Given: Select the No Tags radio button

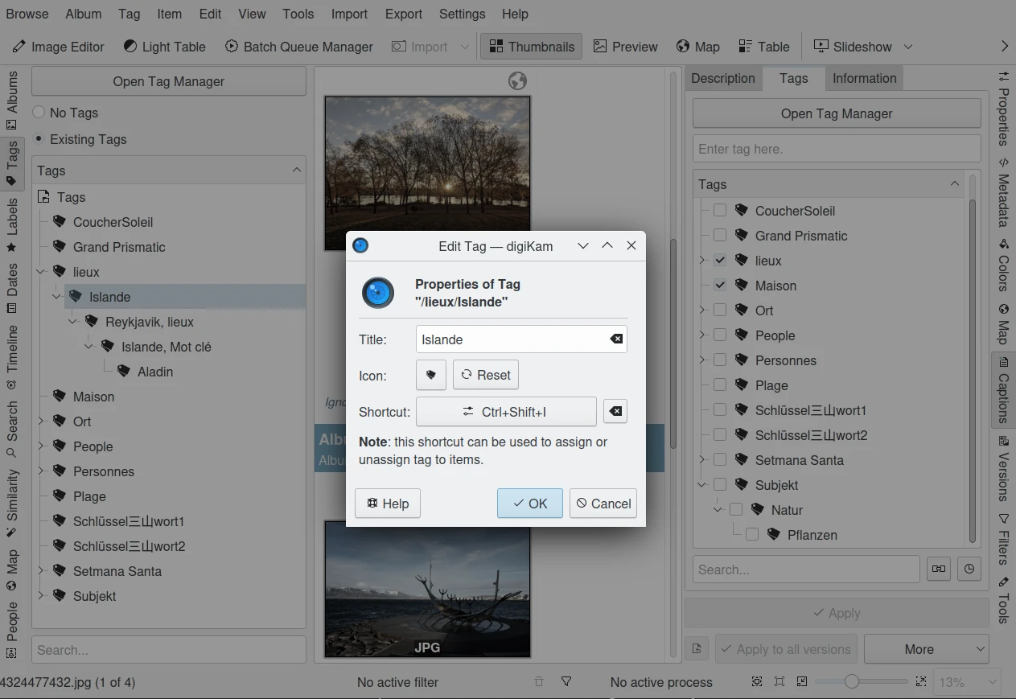Looking at the screenshot, I should 39,113.
